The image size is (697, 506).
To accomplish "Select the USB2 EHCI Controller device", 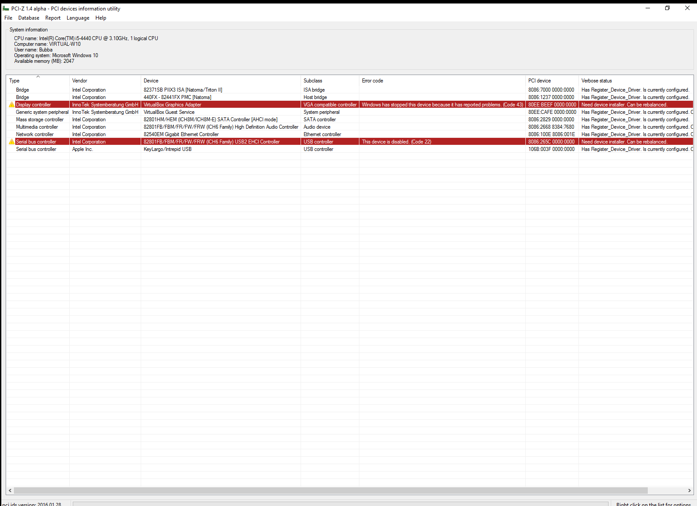I will tap(212, 142).
